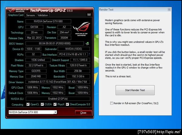Click the Bus Interface field PCI-E 2.0 x16

point(73,54)
